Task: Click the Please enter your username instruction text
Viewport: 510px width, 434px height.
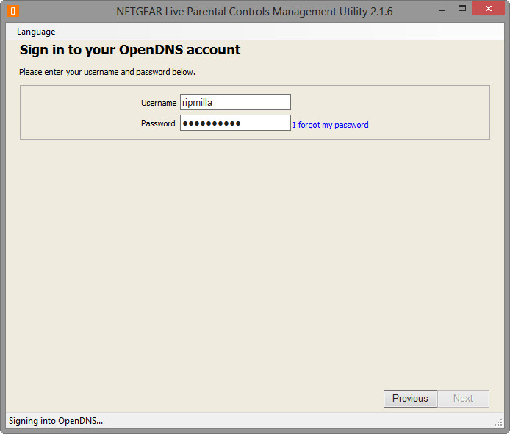Action: coord(107,72)
